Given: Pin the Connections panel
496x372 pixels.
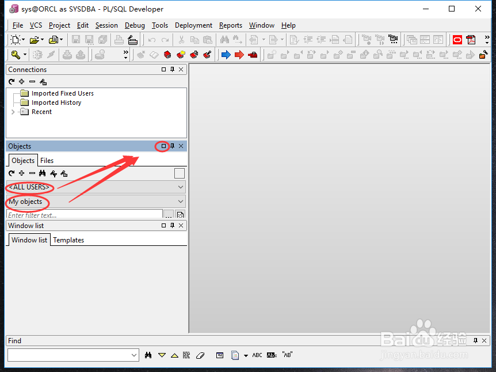Looking at the screenshot, I should pos(173,69).
